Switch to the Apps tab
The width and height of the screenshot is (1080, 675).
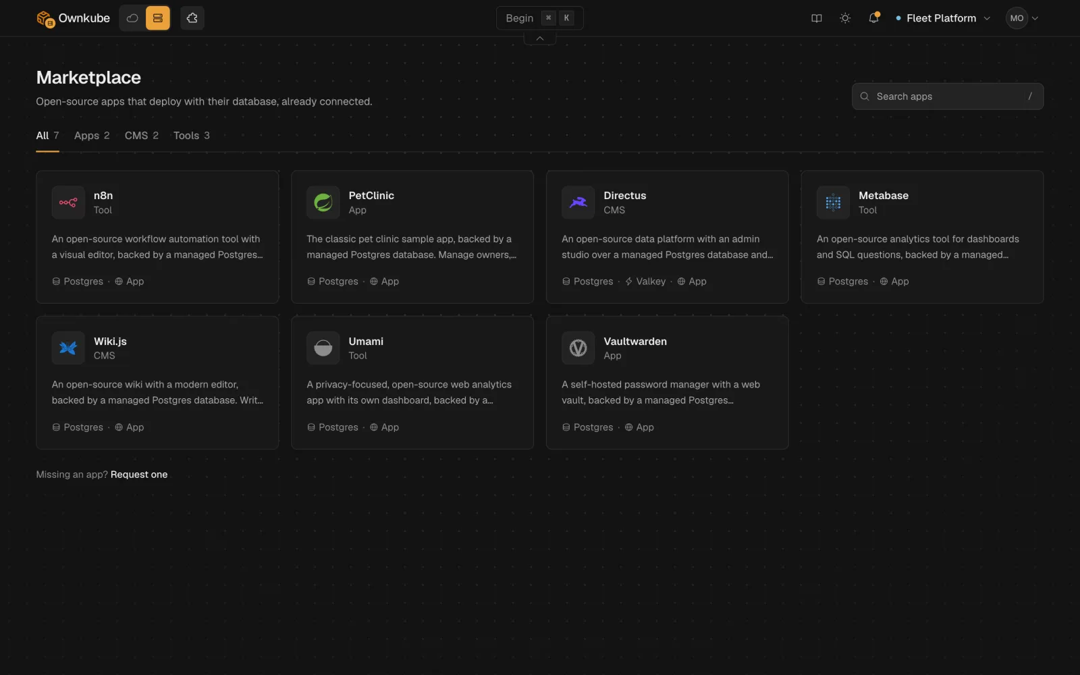92,136
